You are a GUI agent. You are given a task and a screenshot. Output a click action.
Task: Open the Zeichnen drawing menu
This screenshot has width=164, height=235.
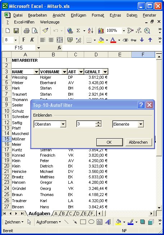tap(14, 222)
